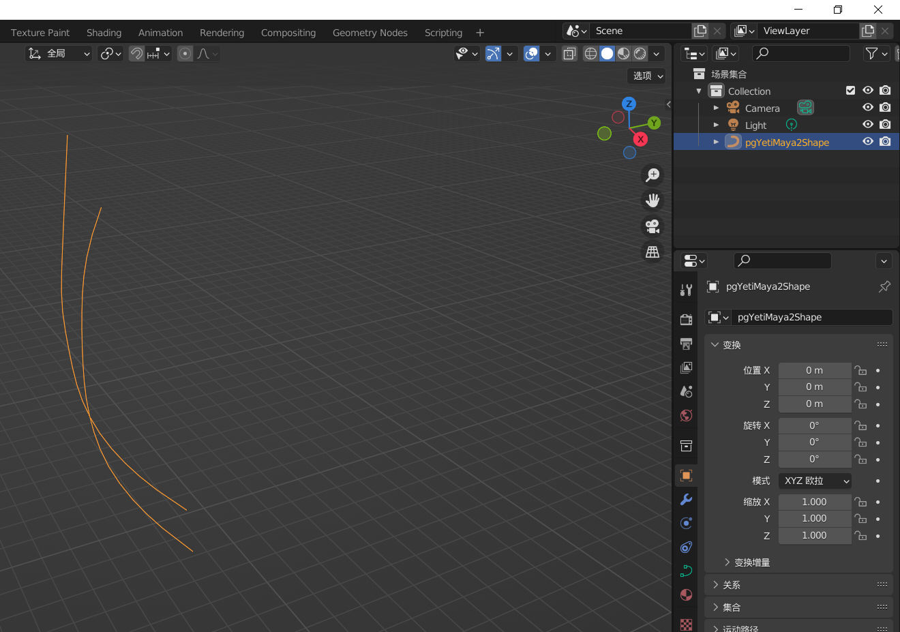Screen dimensions: 900x632
Task: Click the X axis on navigation gizmo
Action: (640, 139)
